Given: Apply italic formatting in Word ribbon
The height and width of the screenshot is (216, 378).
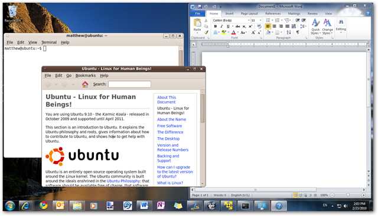Looking at the screenshot, I should point(221,27).
